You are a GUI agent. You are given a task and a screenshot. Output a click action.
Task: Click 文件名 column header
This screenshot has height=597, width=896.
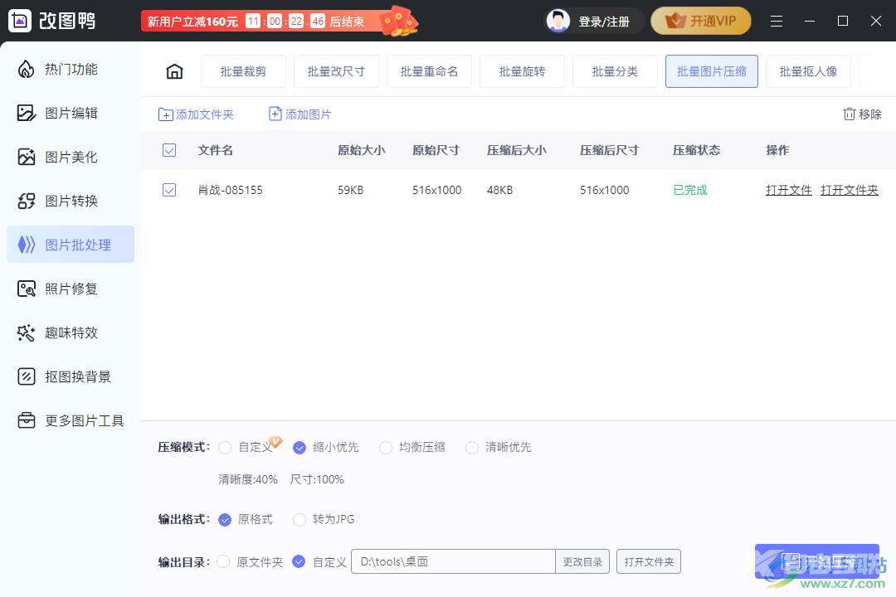point(216,150)
